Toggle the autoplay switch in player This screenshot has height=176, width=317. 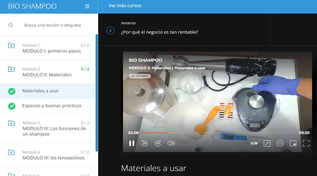tap(254, 143)
